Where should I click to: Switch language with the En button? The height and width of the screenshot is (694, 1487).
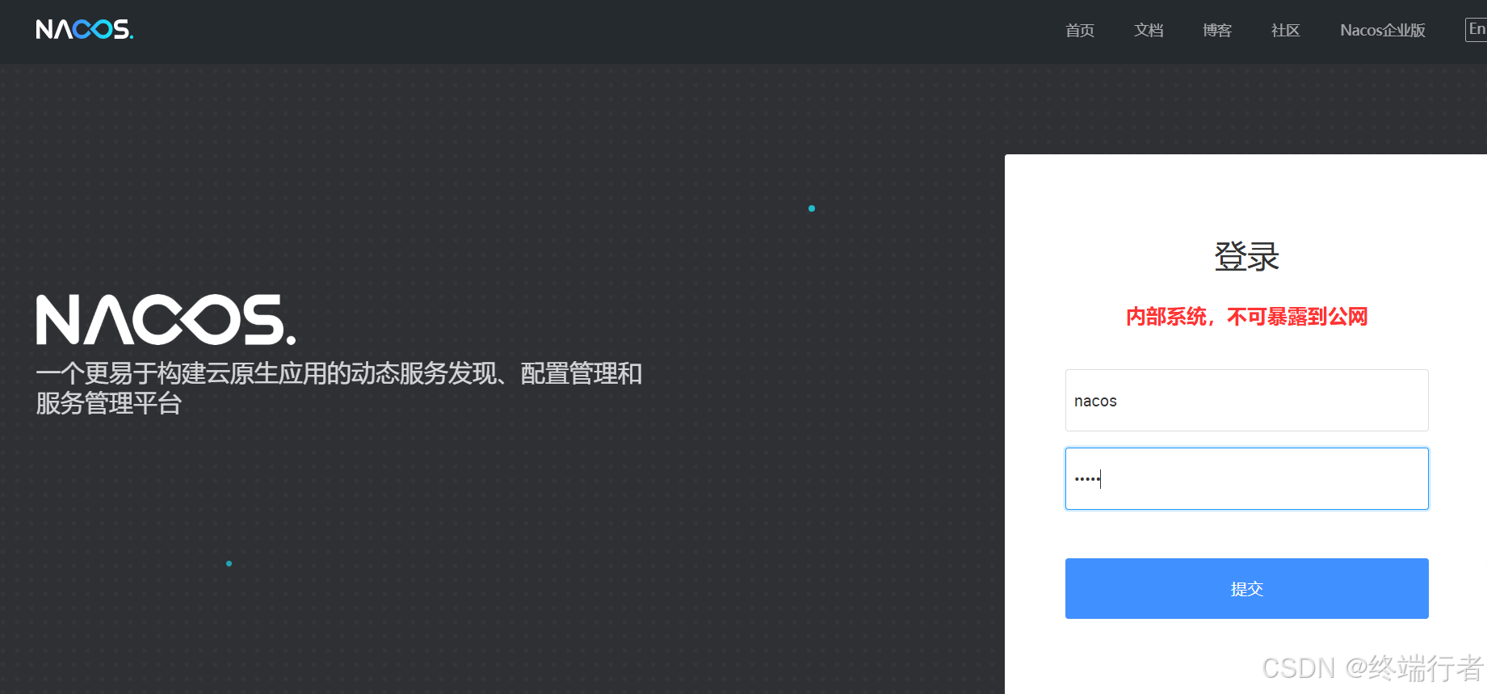1476,30
